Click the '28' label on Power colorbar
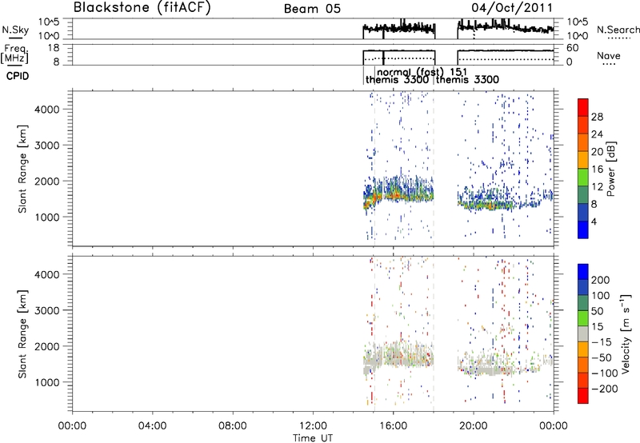 [x=597, y=117]
